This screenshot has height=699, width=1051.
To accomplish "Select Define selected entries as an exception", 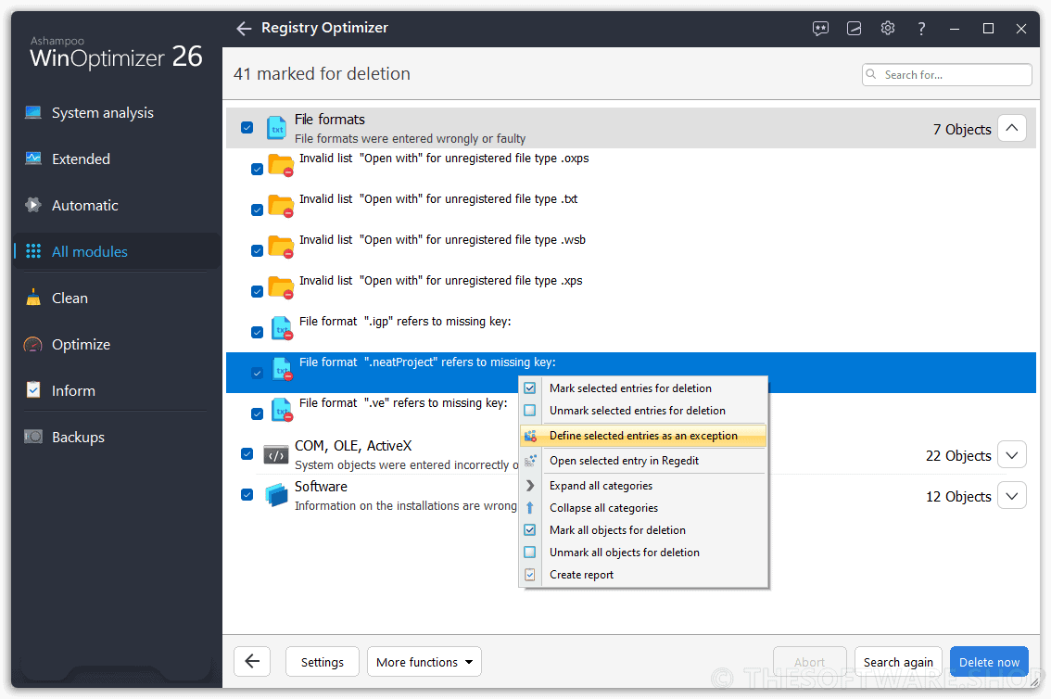I will [x=643, y=436].
